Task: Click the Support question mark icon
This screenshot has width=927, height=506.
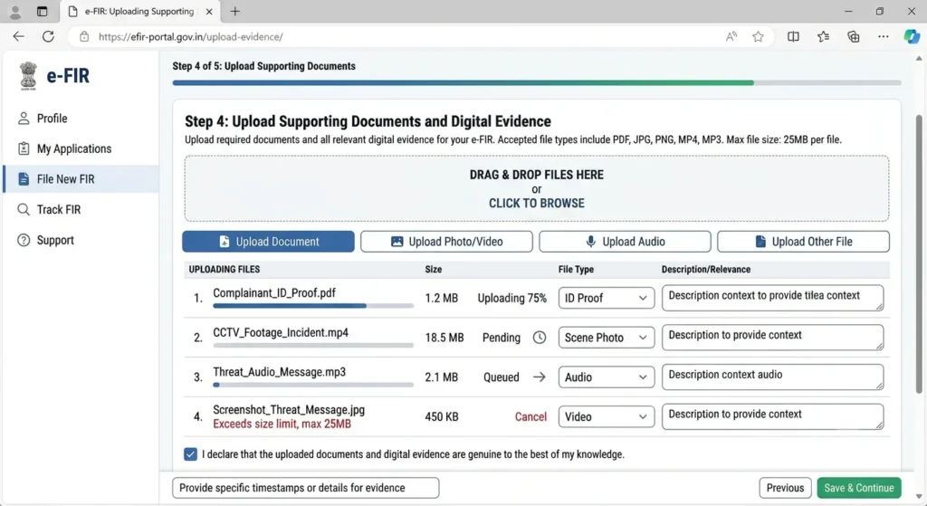Action: point(24,240)
